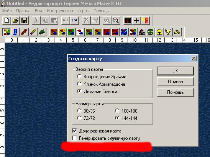Select the Artifacts trophy cup icon
This screenshot has width=210, height=157.
point(168,32)
